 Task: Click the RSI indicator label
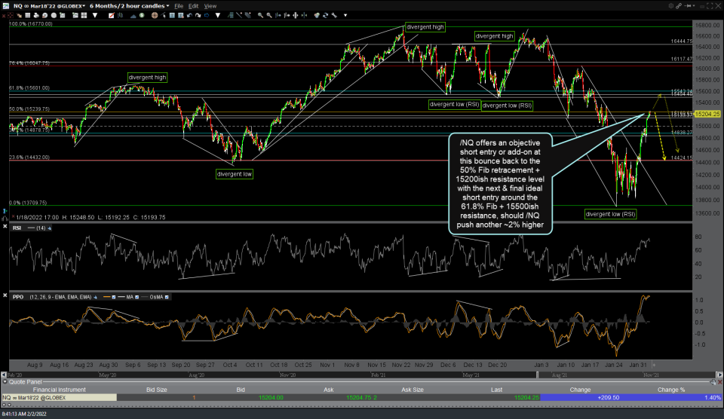tap(17, 228)
